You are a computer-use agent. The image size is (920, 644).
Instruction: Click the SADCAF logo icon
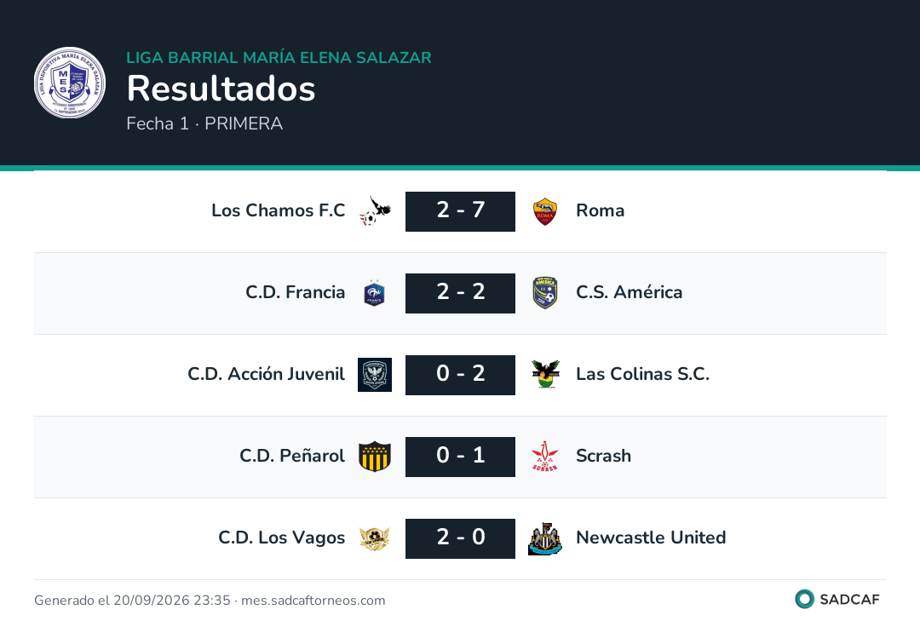(x=804, y=599)
